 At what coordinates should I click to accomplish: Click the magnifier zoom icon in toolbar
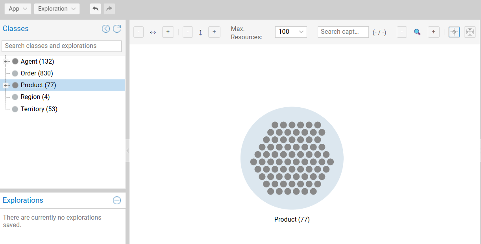[x=417, y=32]
